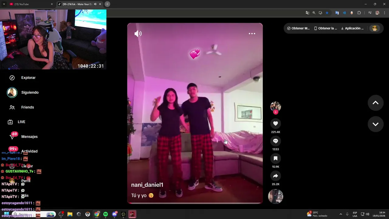Close the YouTube tab
Viewport: 389px width, 219px height.
coord(52,4)
